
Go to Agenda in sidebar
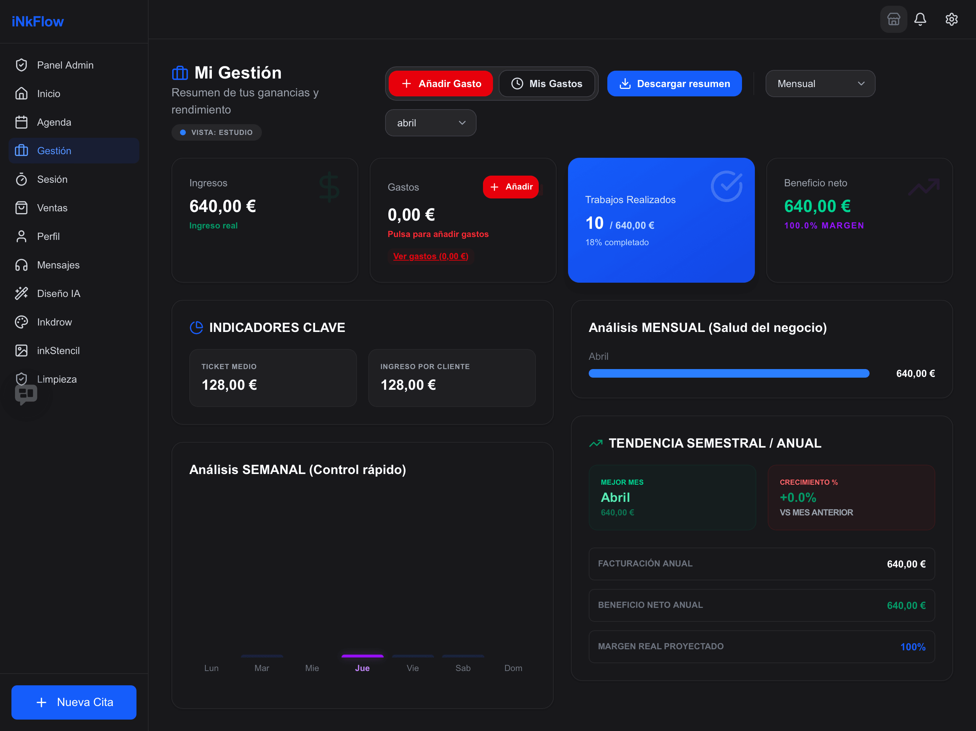coord(54,122)
